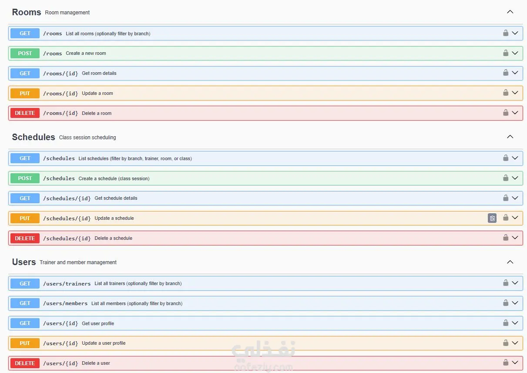Click lock icon on GET /schedules row
This screenshot has height=373, width=527.
[x=505, y=158]
